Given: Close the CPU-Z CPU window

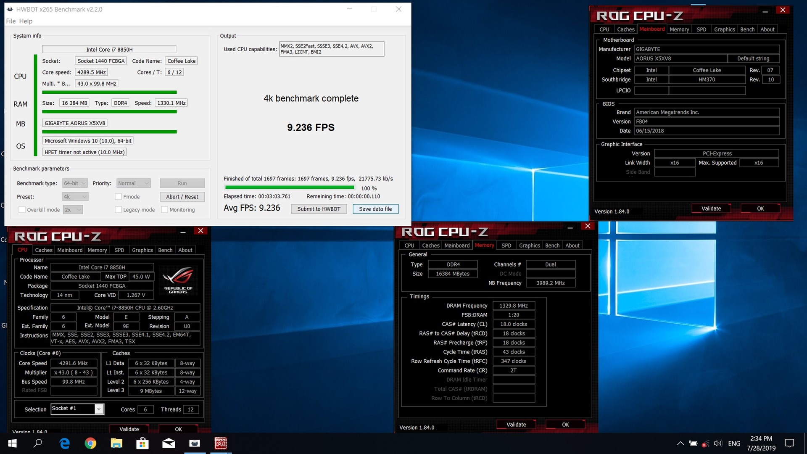Looking at the screenshot, I should 200,231.
